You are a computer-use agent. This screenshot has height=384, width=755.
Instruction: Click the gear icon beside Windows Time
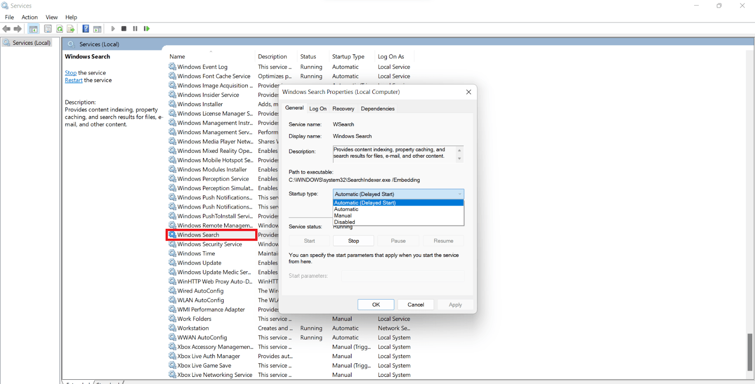click(172, 253)
